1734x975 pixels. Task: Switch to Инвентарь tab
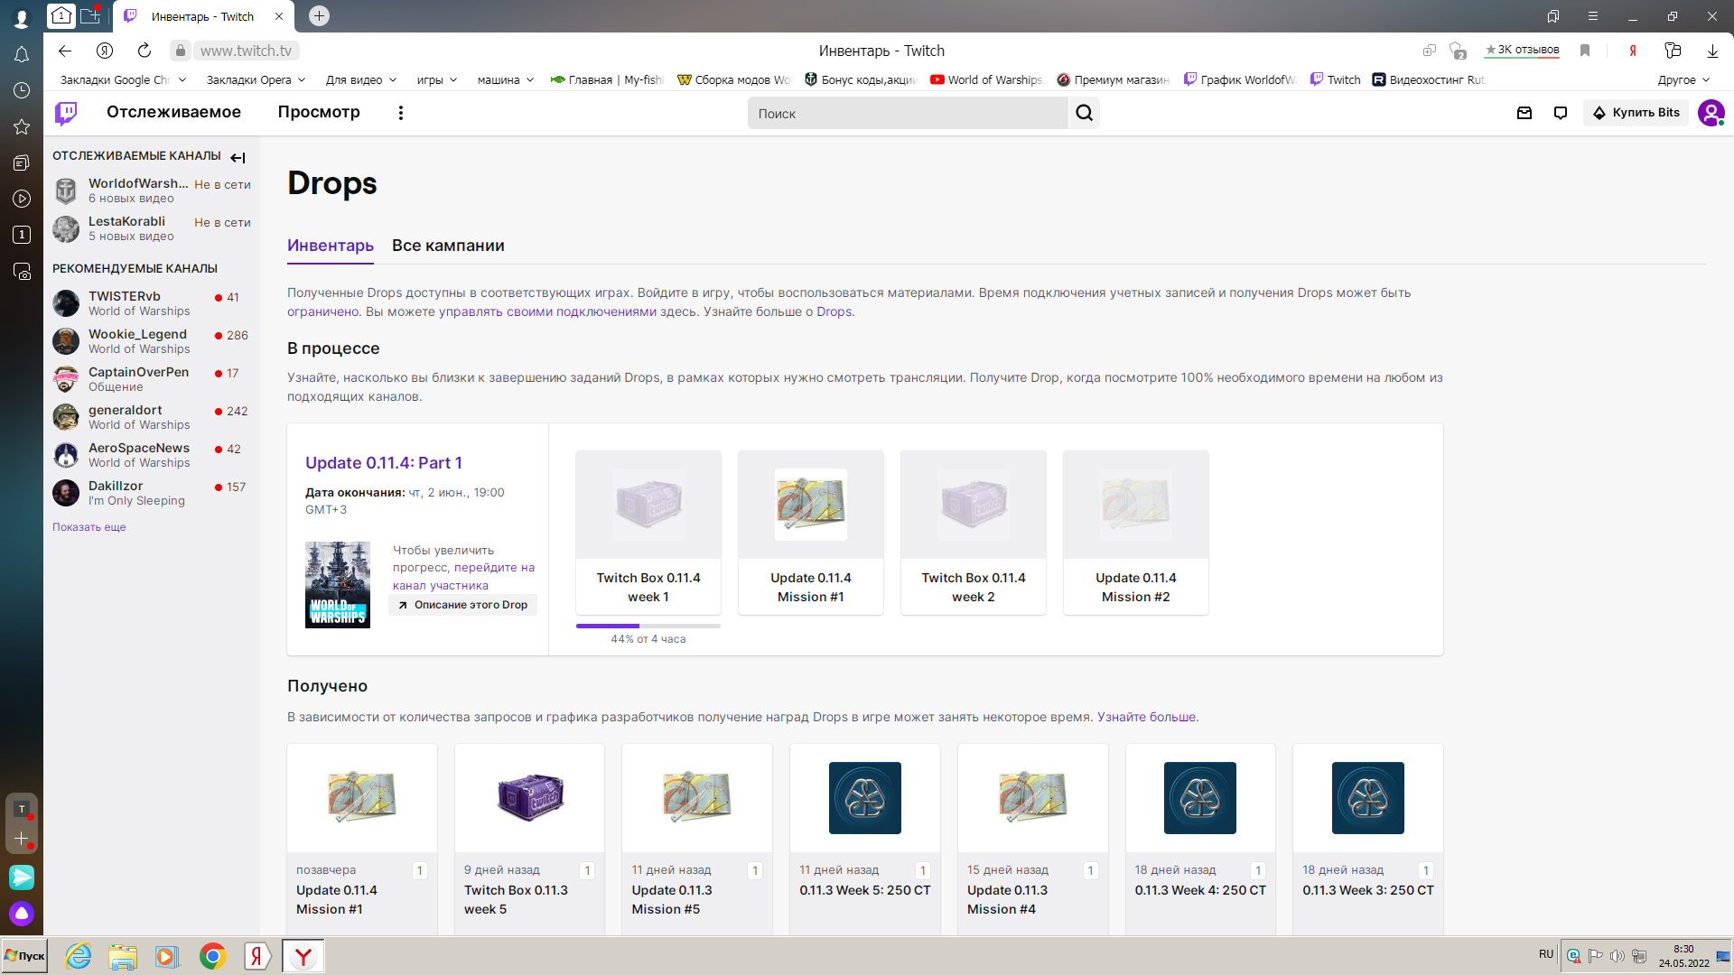click(331, 246)
